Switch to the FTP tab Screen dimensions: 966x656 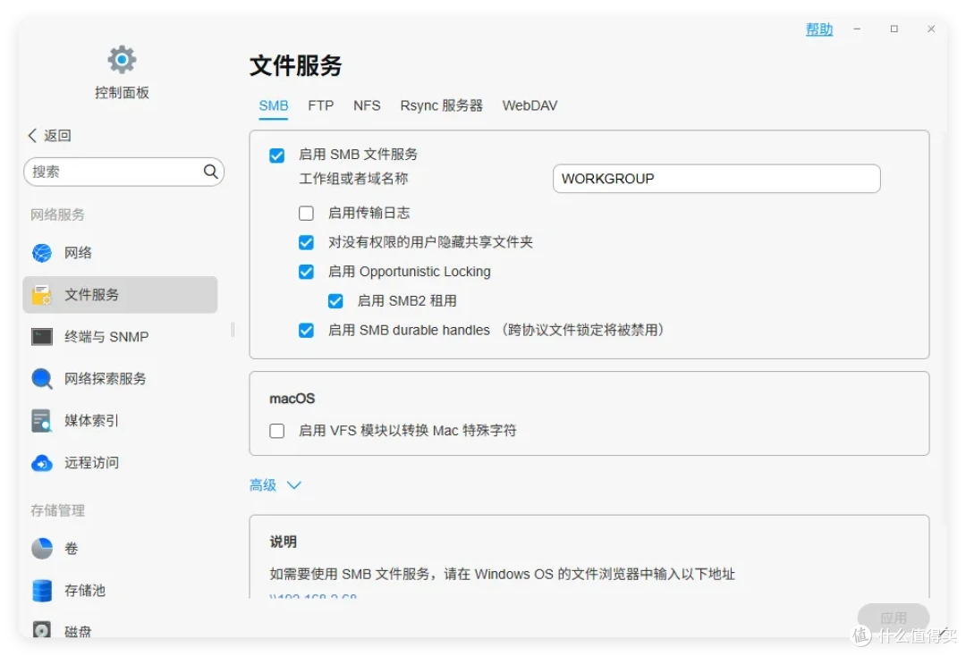tap(321, 105)
